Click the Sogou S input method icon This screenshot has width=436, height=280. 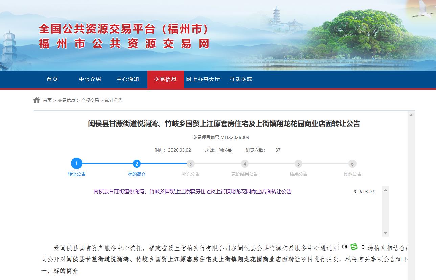point(354,247)
